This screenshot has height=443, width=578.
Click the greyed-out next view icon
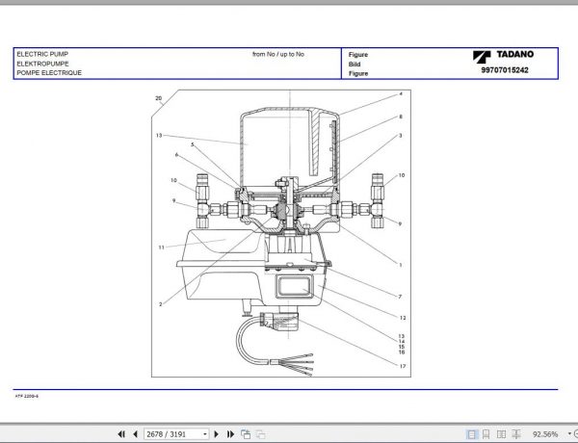point(261,434)
